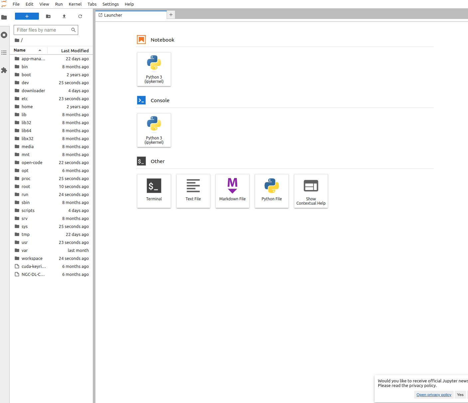
Task: Select the open-code folder
Action: point(52,162)
